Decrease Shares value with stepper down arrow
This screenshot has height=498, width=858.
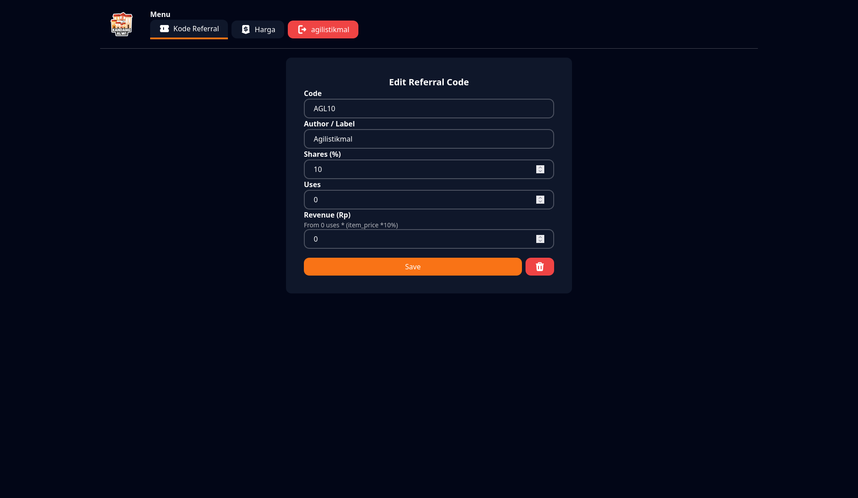(x=540, y=172)
